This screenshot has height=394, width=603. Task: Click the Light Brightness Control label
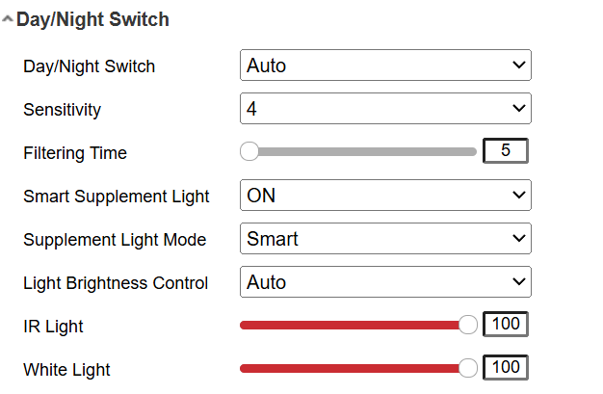116,283
